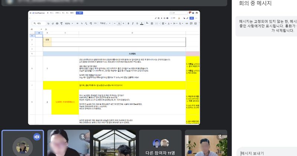The height and width of the screenshot is (156, 297).
Task: Click the copy link icon beside share
Action: coord(187,18)
